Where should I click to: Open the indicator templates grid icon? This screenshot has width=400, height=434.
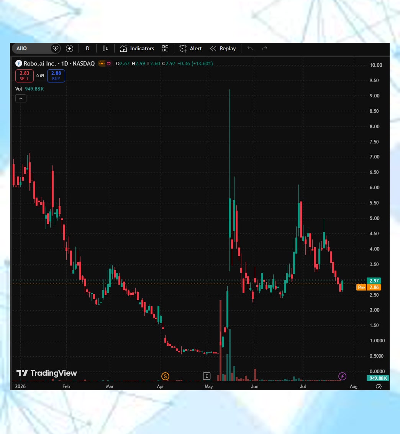165,48
